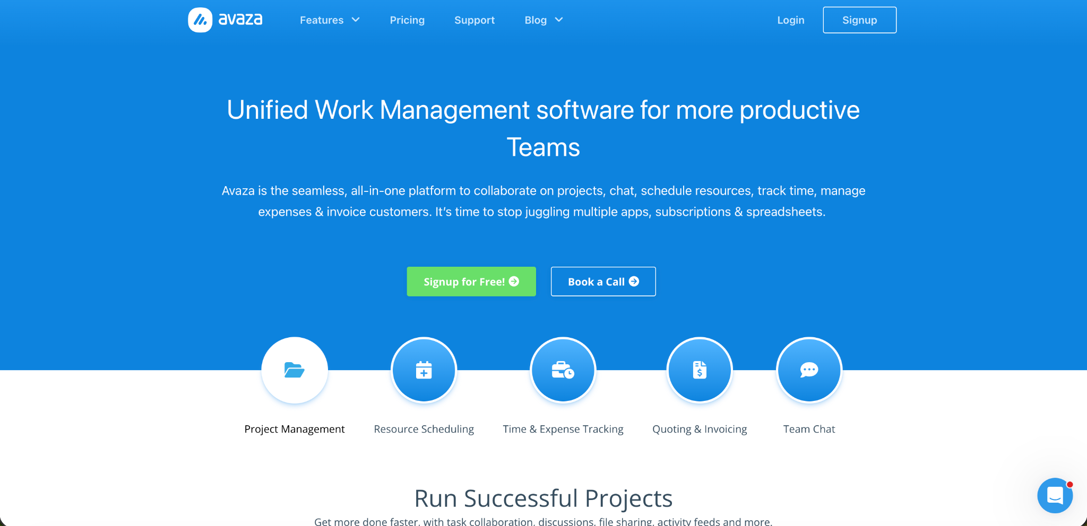The height and width of the screenshot is (526, 1087).
Task: Select the Time & Expense Tracking briefcase icon
Action: [563, 370]
